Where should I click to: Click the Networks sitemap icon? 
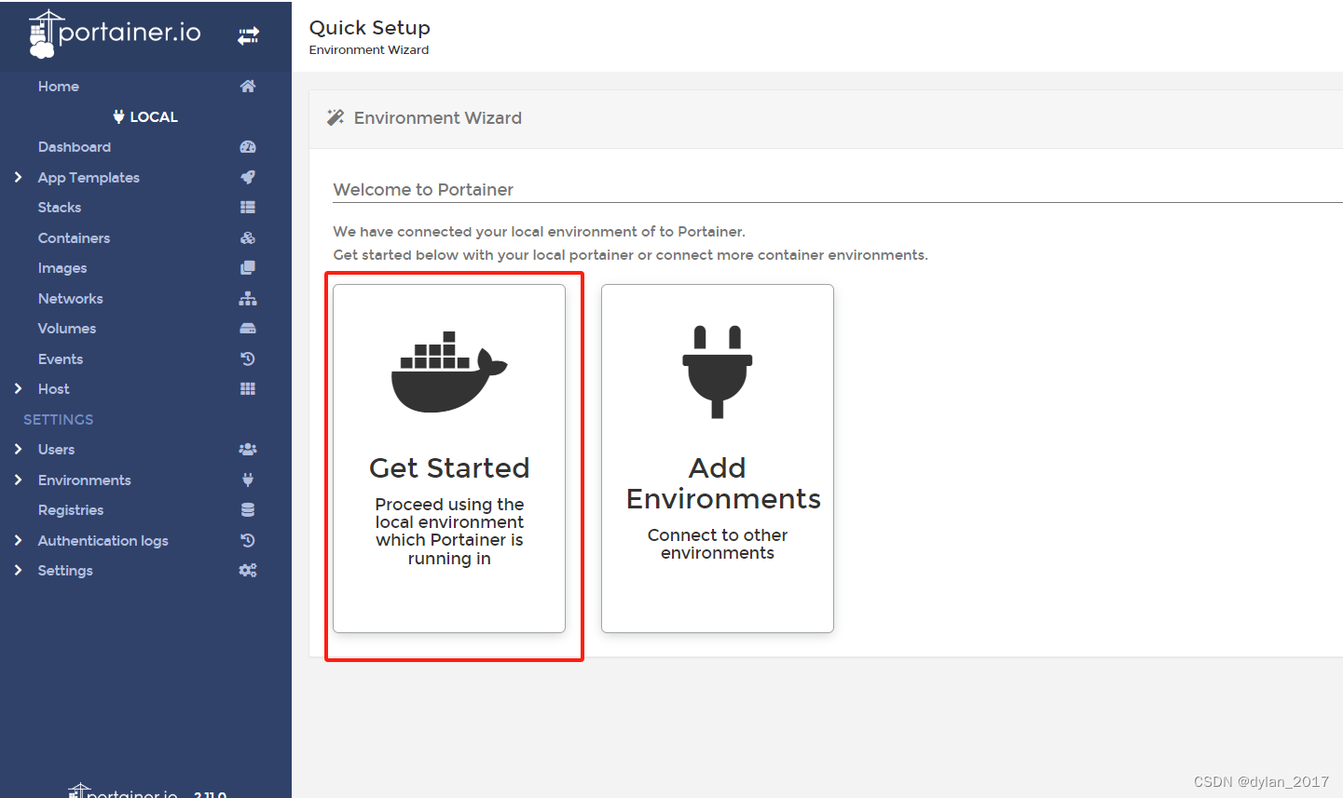click(x=248, y=299)
